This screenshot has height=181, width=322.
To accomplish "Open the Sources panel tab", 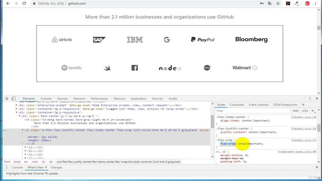I will point(62,99).
